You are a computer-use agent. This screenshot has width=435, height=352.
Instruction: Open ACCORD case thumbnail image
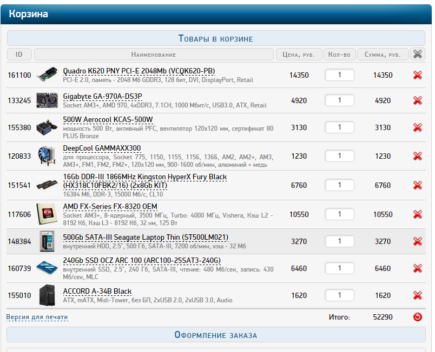tap(47, 295)
